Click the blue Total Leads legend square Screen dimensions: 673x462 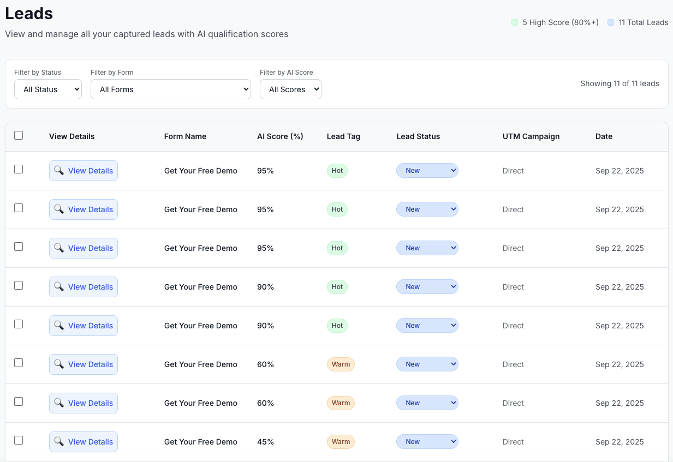pyautogui.click(x=610, y=22)
